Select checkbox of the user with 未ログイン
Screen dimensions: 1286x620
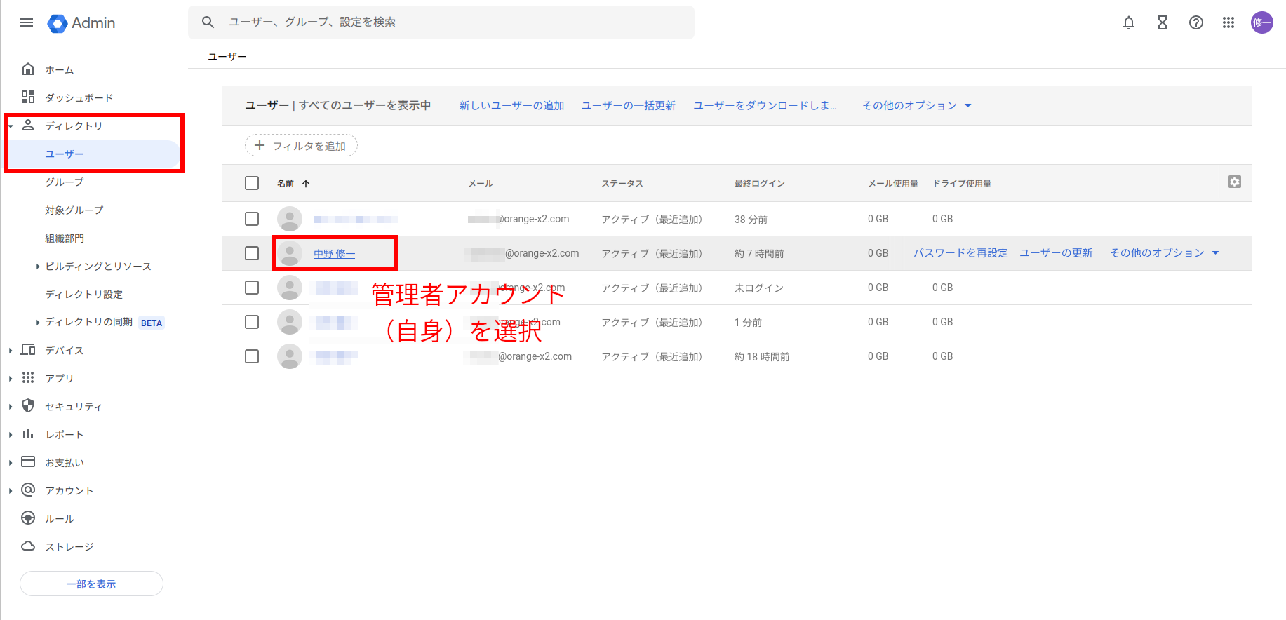coord(252,288)
